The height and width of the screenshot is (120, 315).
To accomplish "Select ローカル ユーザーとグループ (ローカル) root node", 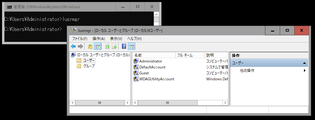I will (103, 55).
